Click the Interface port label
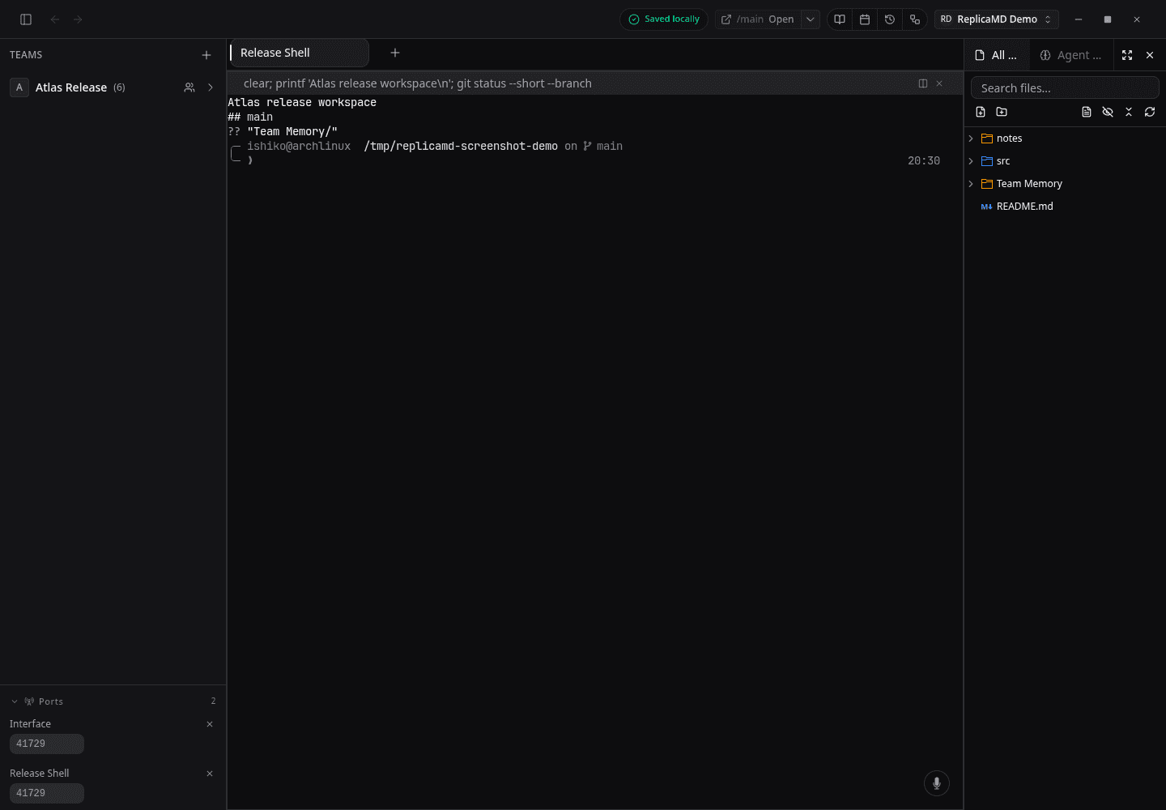Image resolution: width=1166 pixels, height=810 pixels. pos(30,724)
